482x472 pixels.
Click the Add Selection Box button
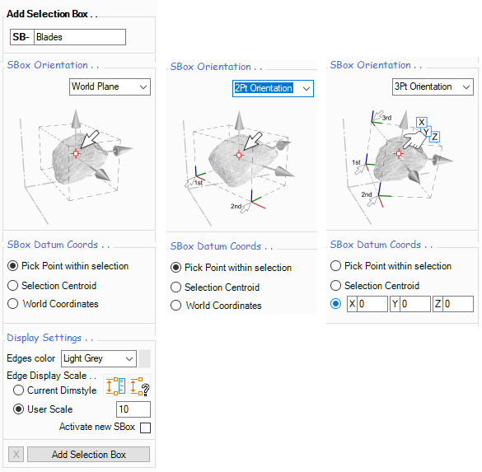(88, 454)
